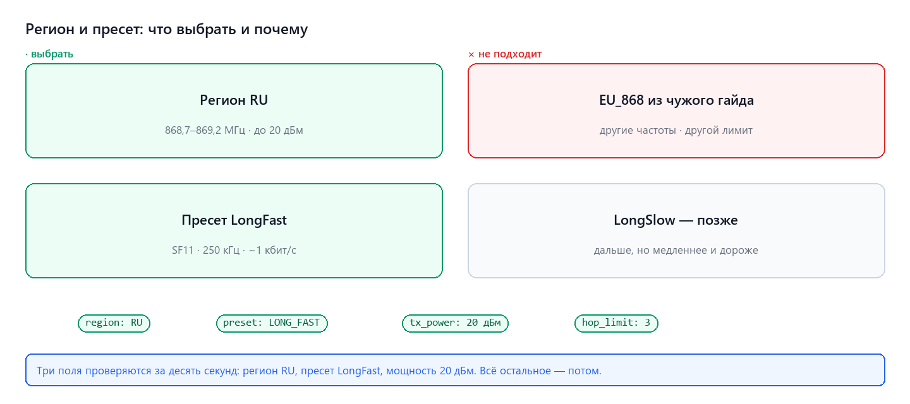Click the red × mark before "не подходит"

471,54
